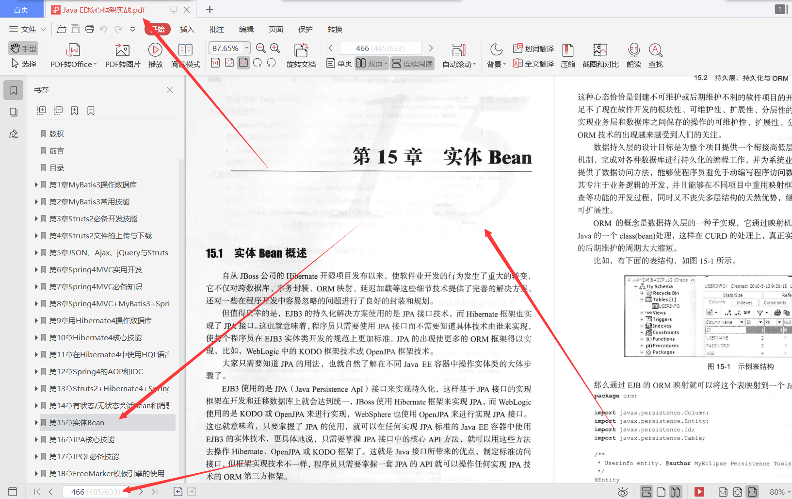Expand 第10章Hibernate4核心技能 bookmark
The width and height of the screenshot is (792, 499).
[x=36, y=337]
